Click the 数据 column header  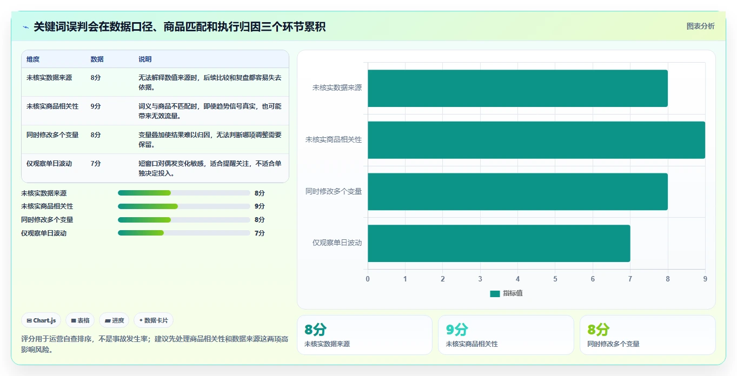coord(97,59)
